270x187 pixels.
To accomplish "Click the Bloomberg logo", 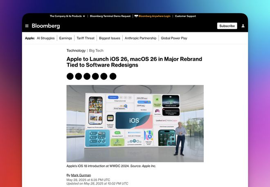I will pos(46,26).
